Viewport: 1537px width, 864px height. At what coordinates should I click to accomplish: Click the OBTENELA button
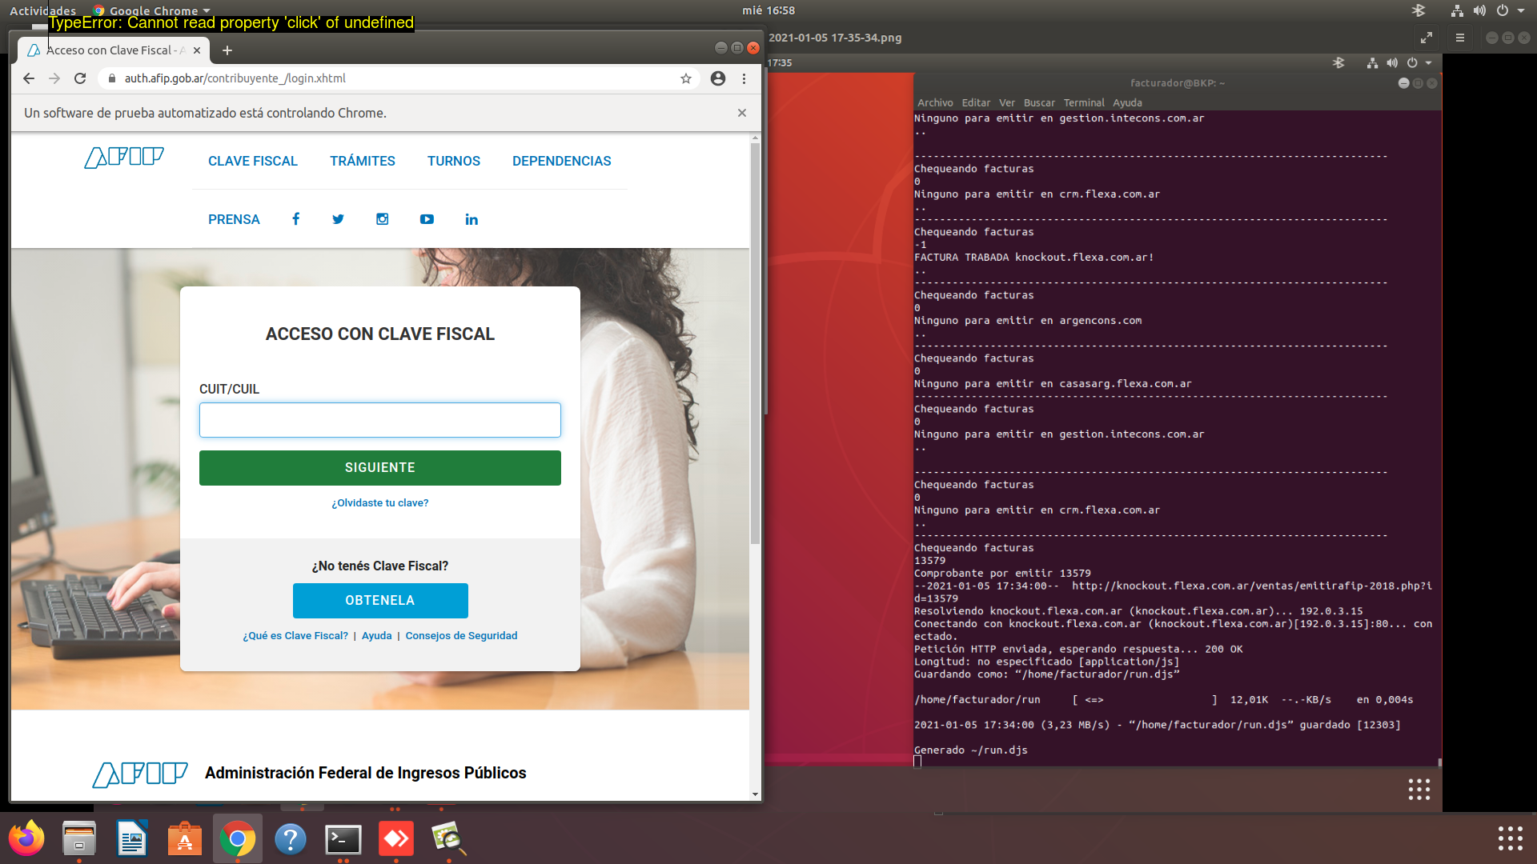click(380, 601)
